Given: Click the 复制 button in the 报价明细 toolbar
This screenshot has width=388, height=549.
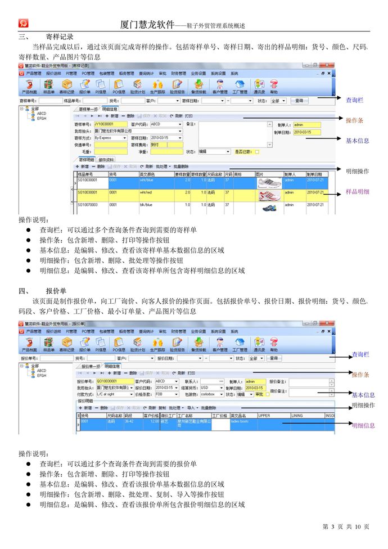Looking at the screenshot, I should pos(161,407).
